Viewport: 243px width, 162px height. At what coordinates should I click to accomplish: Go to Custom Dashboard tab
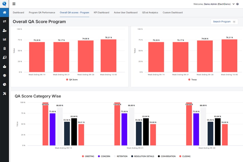(173, 12)
